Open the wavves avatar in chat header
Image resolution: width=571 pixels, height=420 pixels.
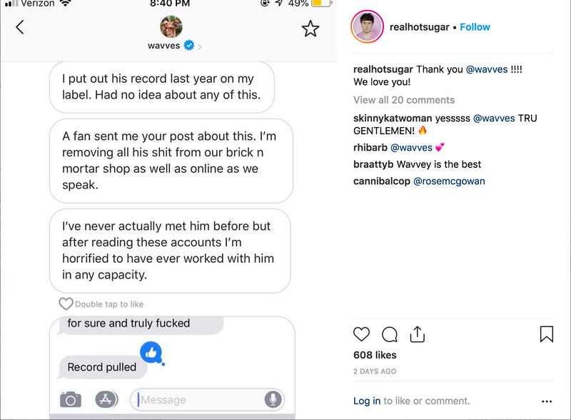pyautogui.click(x=171, y=26)
